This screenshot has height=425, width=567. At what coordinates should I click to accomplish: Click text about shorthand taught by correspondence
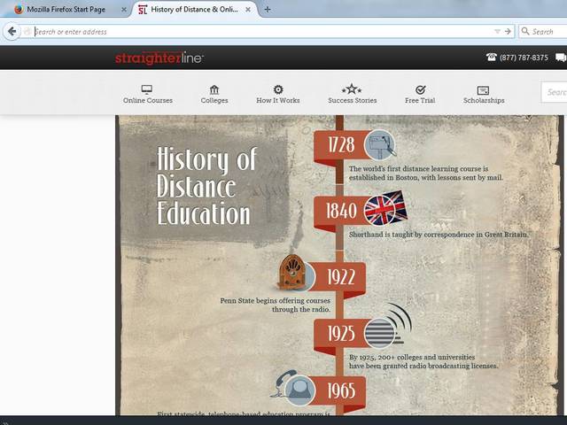coord(439,235)
